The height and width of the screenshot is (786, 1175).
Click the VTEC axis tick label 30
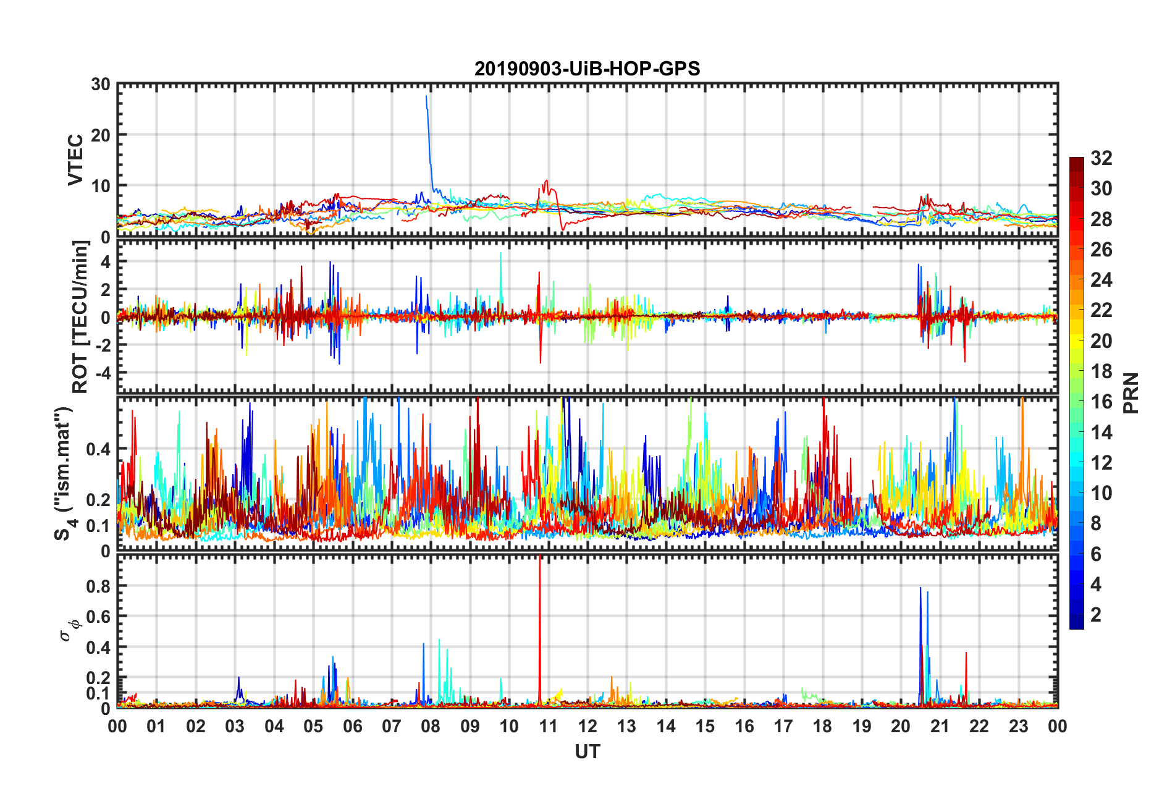coord(101,85)
